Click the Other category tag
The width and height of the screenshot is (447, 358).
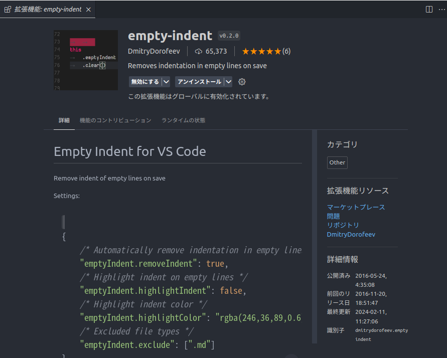pyautogui.click(x=337, y=162)
